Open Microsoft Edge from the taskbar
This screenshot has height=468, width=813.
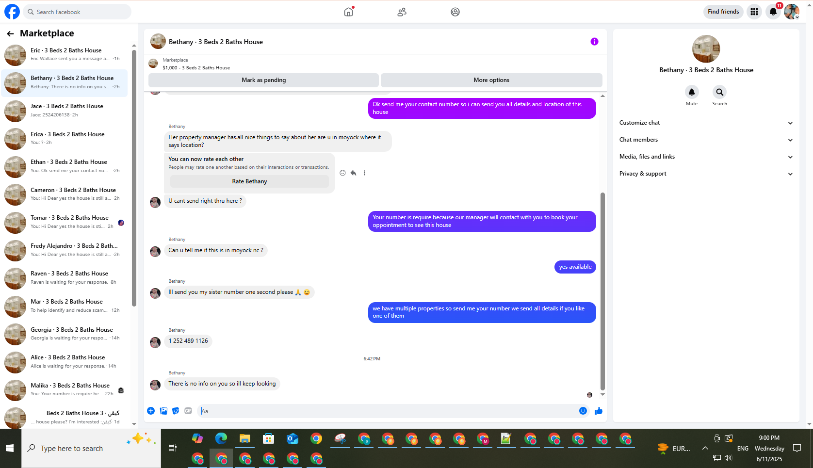(221, 439)
